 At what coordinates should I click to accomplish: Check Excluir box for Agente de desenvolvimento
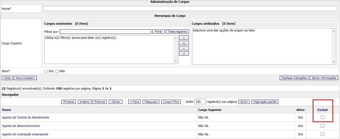(x=323, y=126)
